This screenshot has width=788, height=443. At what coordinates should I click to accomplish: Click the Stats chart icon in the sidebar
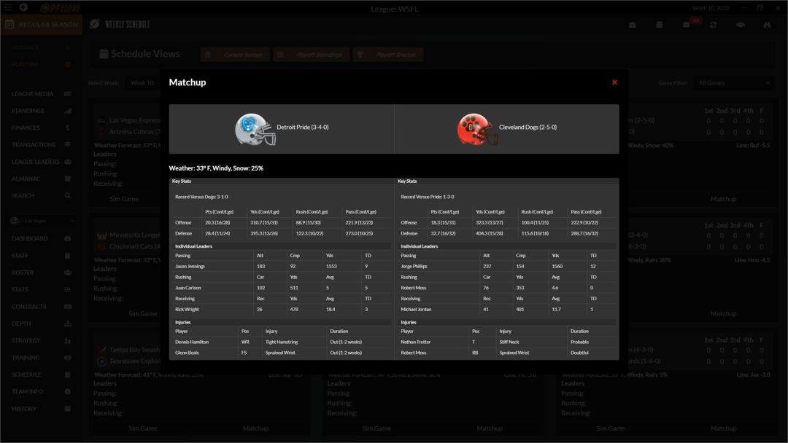click(68, 289)
